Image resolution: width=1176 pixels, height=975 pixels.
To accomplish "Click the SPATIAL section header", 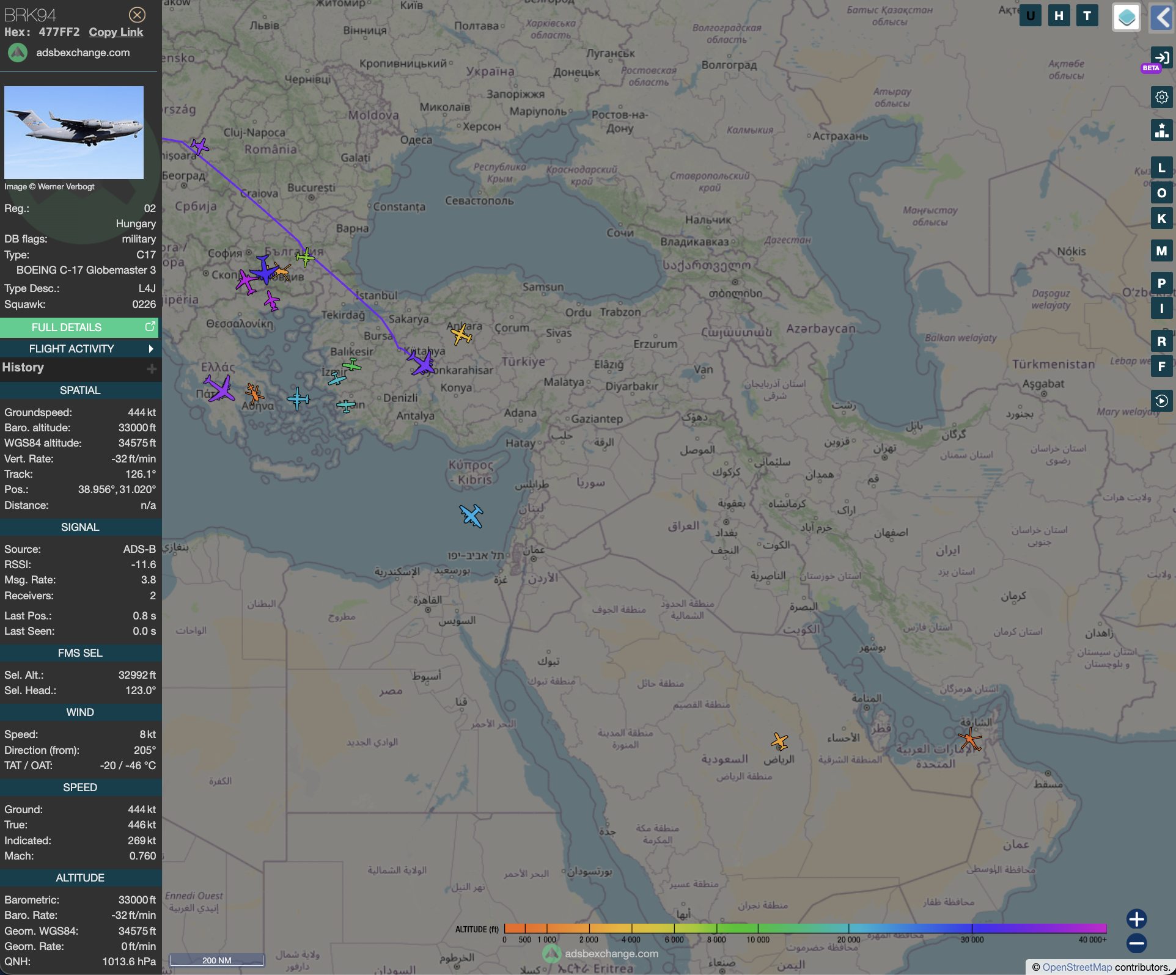I will 80,391.
